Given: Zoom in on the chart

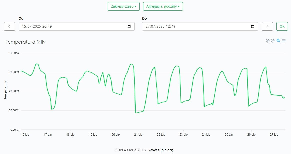Looking at the screenshot, I should pyautogui.click(x=268, y=41).
